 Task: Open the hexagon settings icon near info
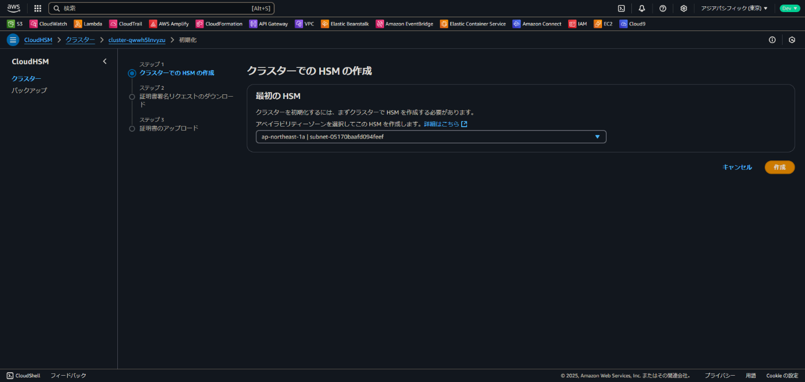792,40
